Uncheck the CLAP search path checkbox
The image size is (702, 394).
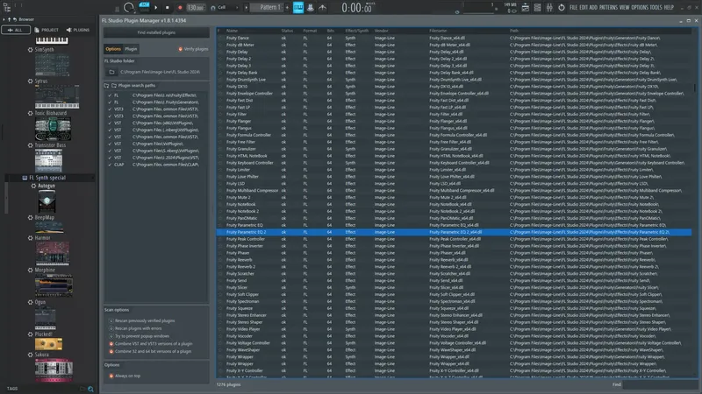110,165
